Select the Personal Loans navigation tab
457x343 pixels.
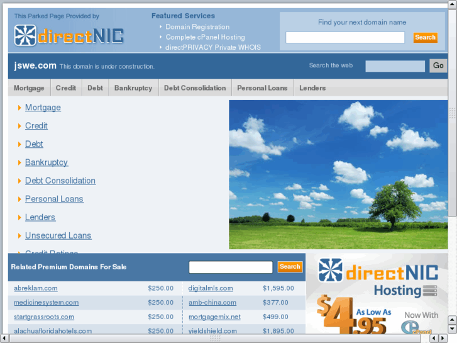tap(262, 88)
